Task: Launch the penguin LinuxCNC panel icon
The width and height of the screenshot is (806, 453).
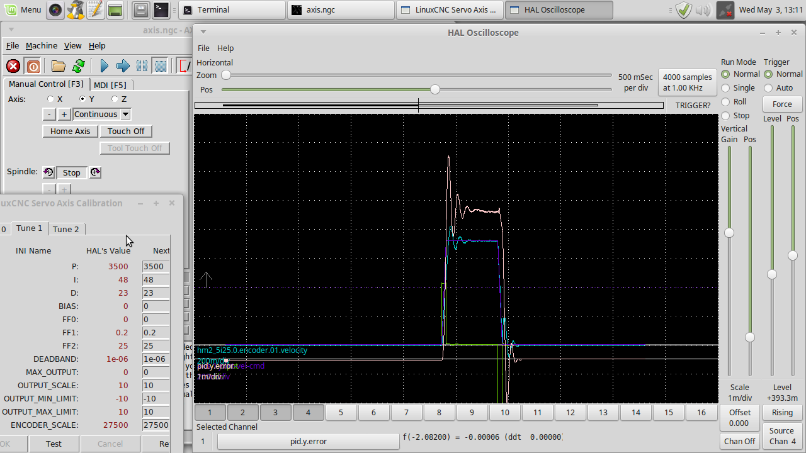Action: pyautogui.click(x=76, y=9)
